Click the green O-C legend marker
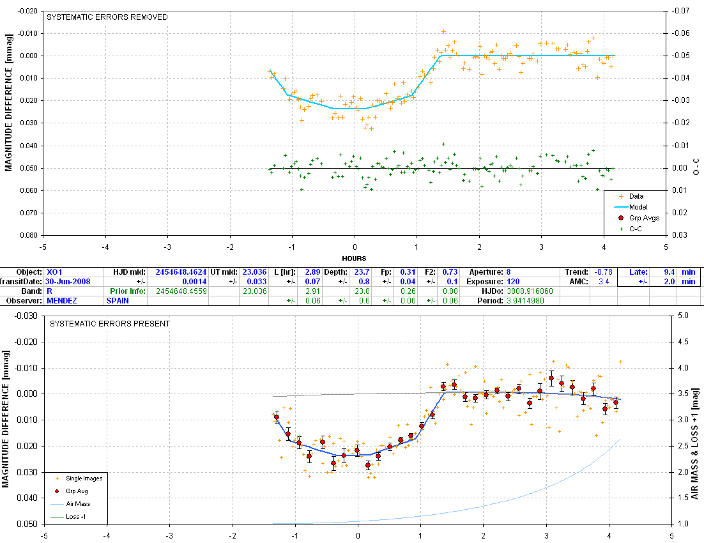Screen dimensions: 704x543 tap(622, 229)
